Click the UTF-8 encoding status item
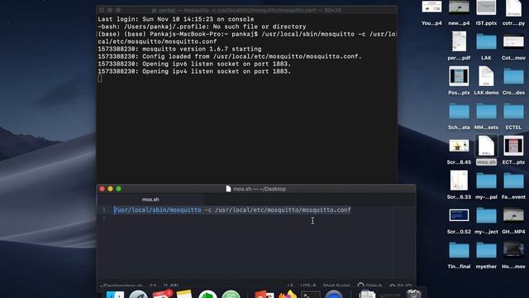 pos(307,286)
